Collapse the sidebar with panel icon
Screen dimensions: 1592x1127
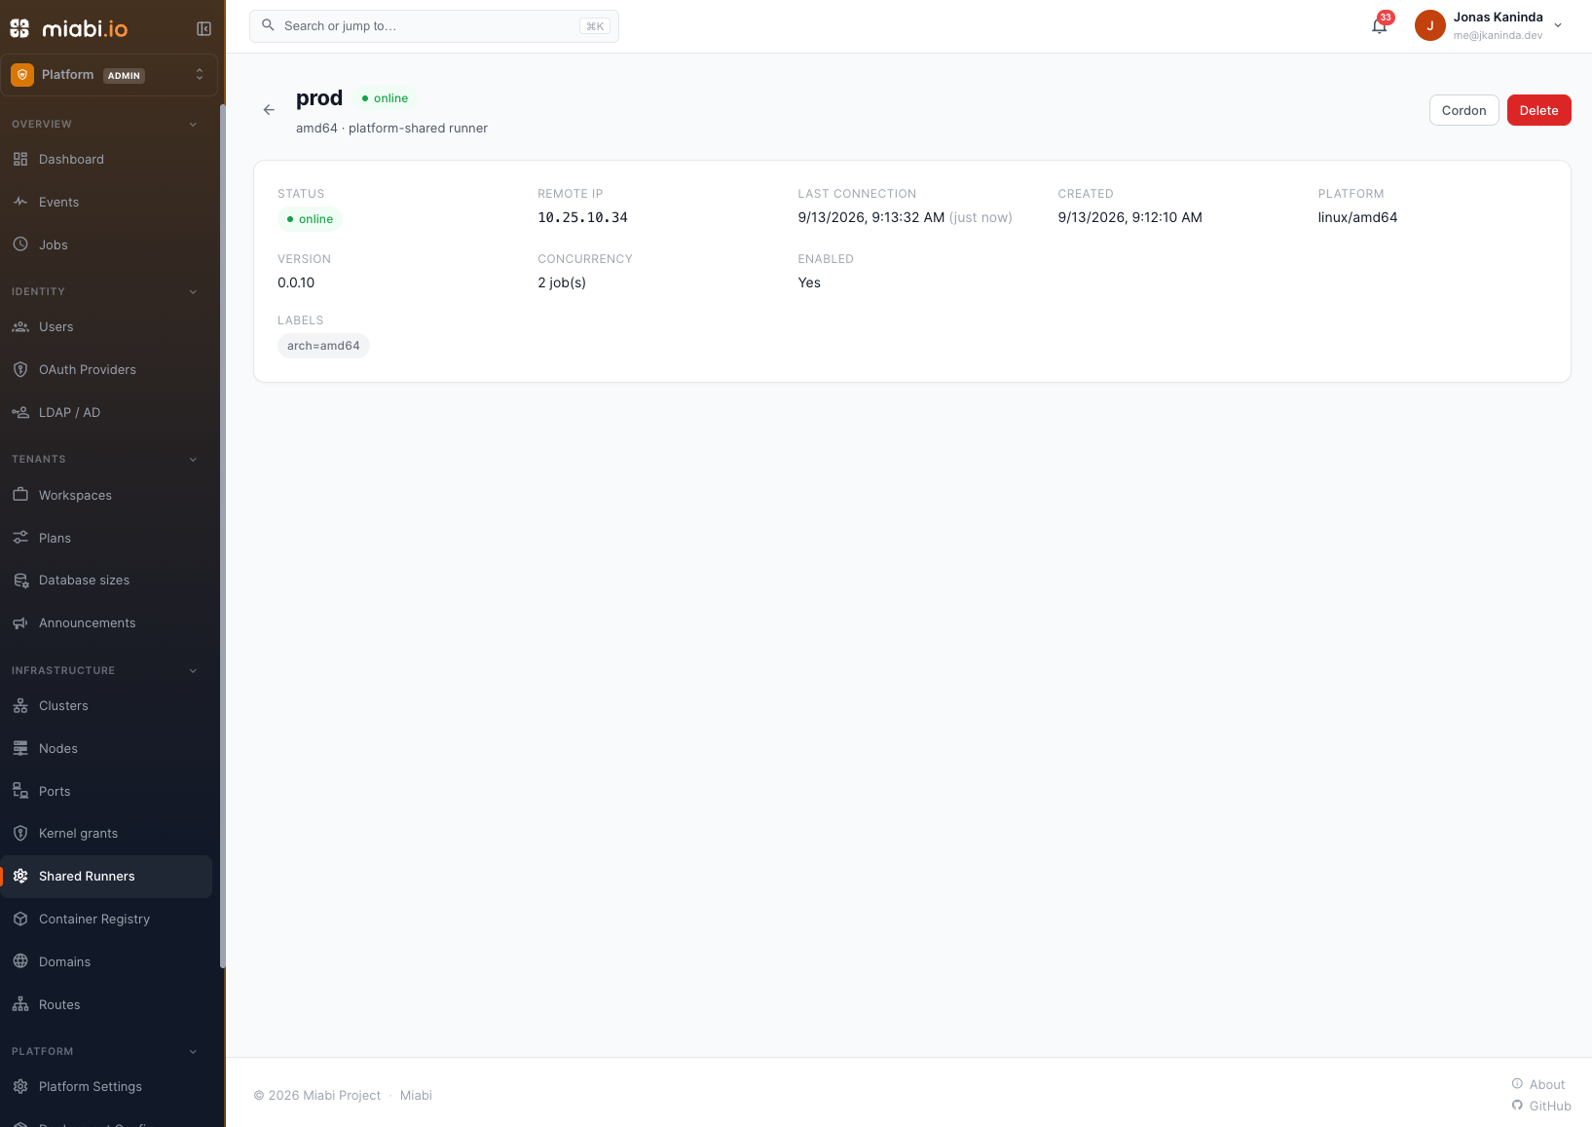(x=204, y=29)
